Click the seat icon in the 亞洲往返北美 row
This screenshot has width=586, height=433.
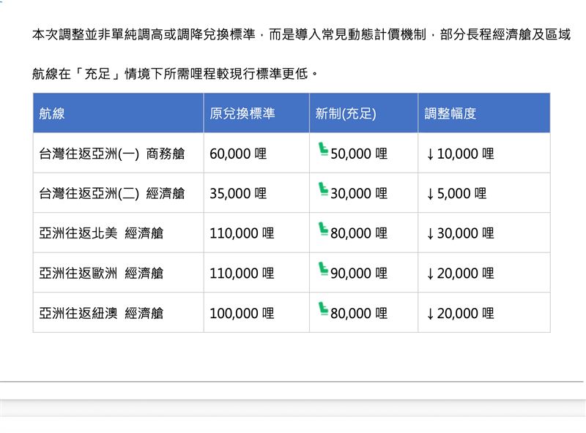point(323,229)
